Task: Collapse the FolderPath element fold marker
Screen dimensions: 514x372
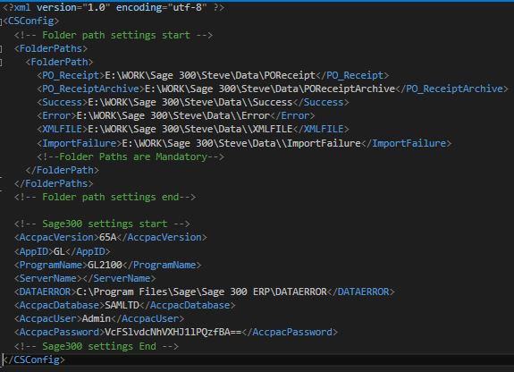Action: [x=1, y=63]
